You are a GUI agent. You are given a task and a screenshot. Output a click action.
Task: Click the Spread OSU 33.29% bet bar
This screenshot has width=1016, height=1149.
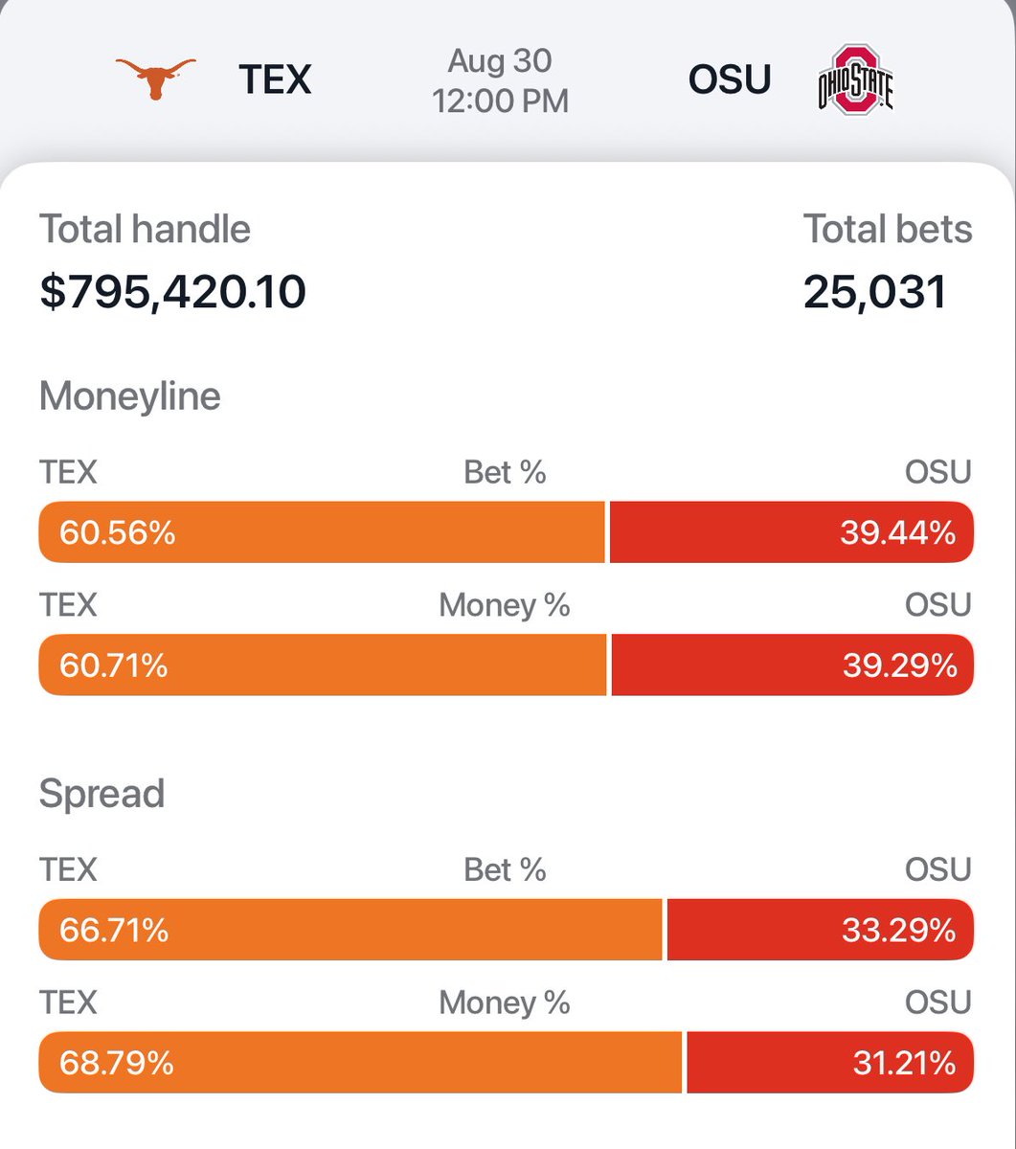coord(820,930)
